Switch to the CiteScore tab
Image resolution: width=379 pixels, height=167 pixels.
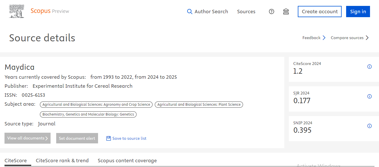coord(16,161)
